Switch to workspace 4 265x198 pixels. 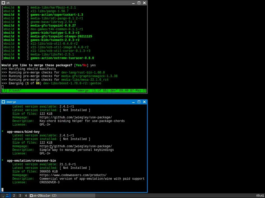(26, 196)
